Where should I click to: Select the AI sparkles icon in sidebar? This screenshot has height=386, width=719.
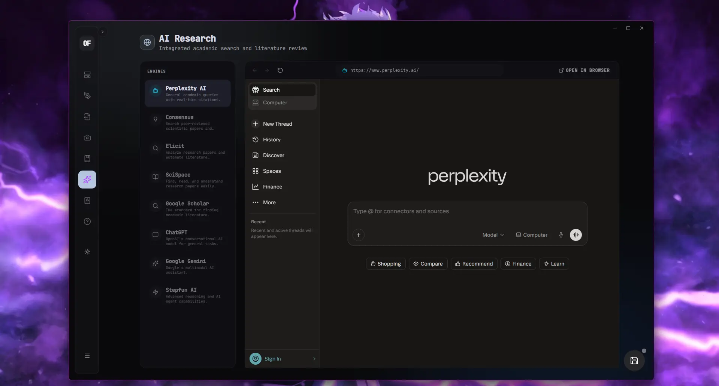[87, 180]
